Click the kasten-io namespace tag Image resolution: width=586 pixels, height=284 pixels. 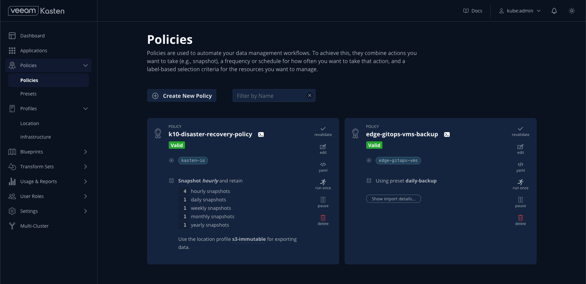[x=193, y=161]
